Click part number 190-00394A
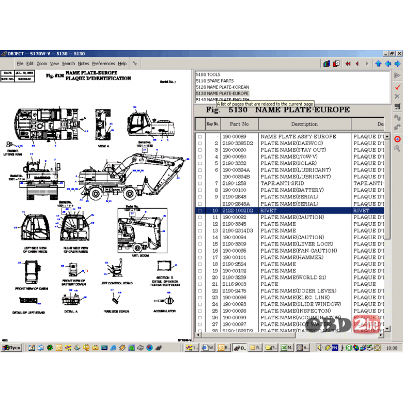Screen dimensions: 403x403 236,170
